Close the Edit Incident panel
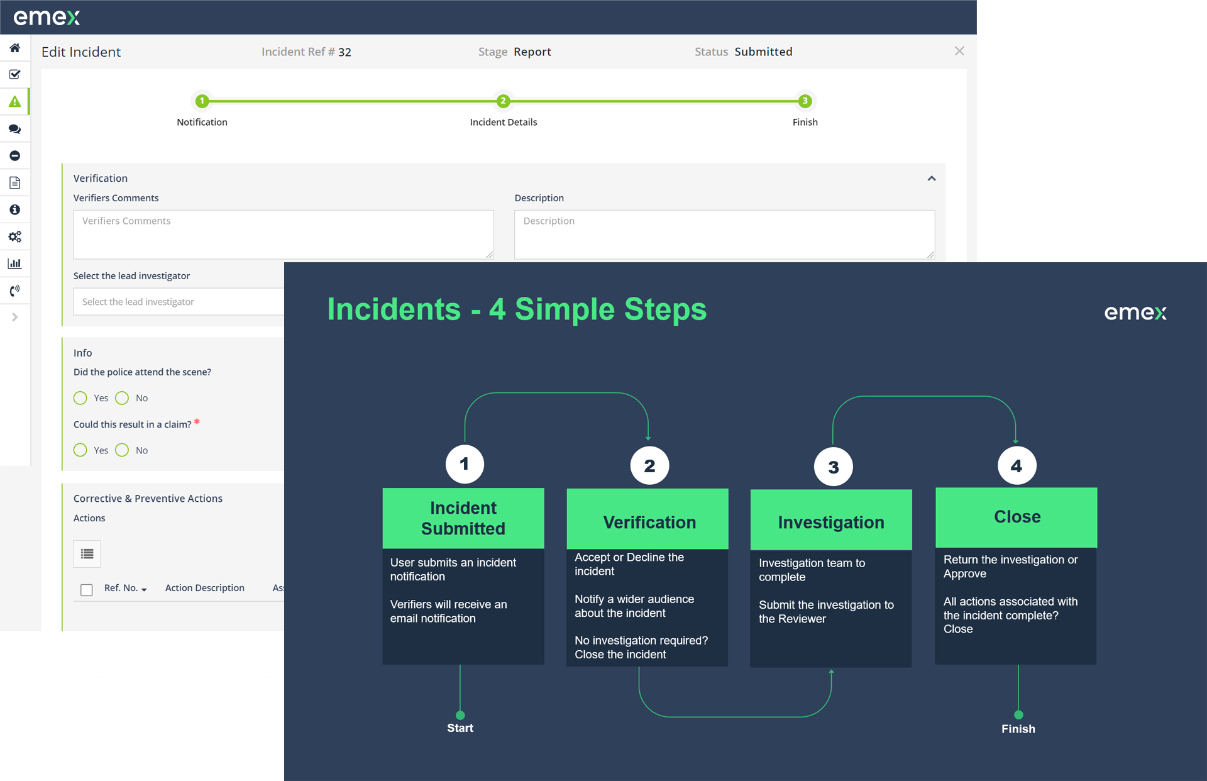The height and width of the screenshot is (781, 1207). 959,51
